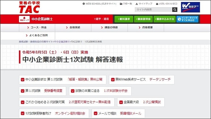
Task: Open 2次公開模試 link
Action: coord(152,102)
